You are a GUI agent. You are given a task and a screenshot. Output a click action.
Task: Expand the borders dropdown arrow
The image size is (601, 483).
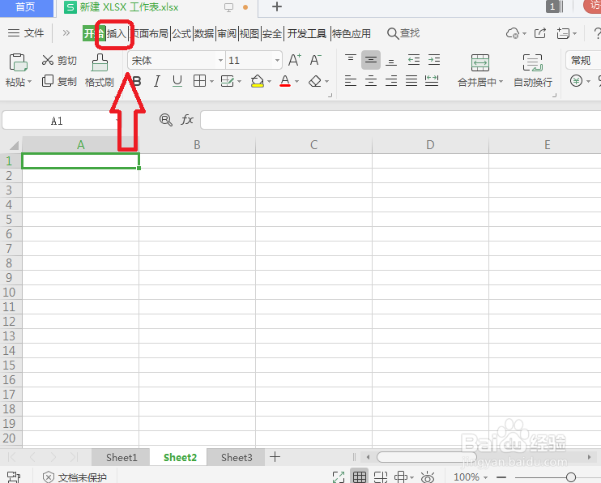point(211,81)
